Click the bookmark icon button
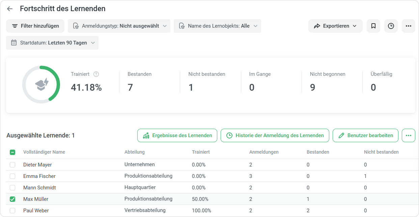The image size is (419, 217). pos(373,26)
